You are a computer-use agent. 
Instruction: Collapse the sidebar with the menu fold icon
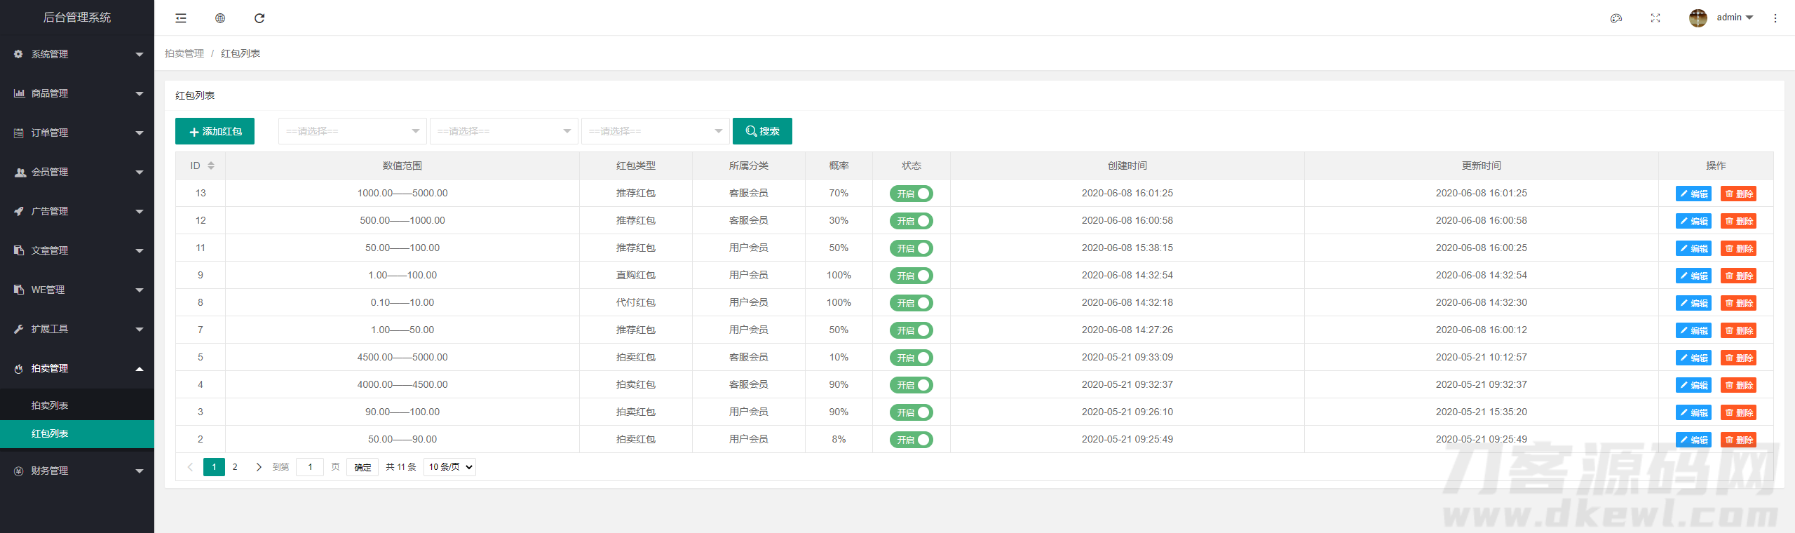[x=181, y=18]
